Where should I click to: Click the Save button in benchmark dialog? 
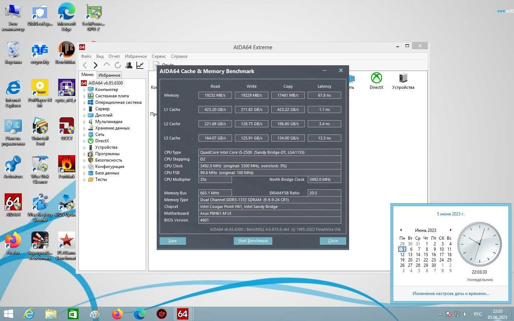(x=172, y=241)
